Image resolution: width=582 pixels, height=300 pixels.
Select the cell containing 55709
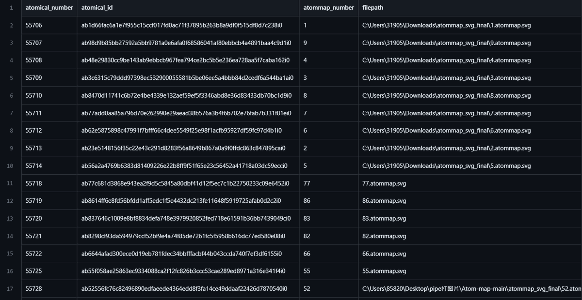(49, 78)
